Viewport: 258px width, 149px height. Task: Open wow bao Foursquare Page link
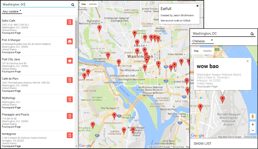(207, 86)
